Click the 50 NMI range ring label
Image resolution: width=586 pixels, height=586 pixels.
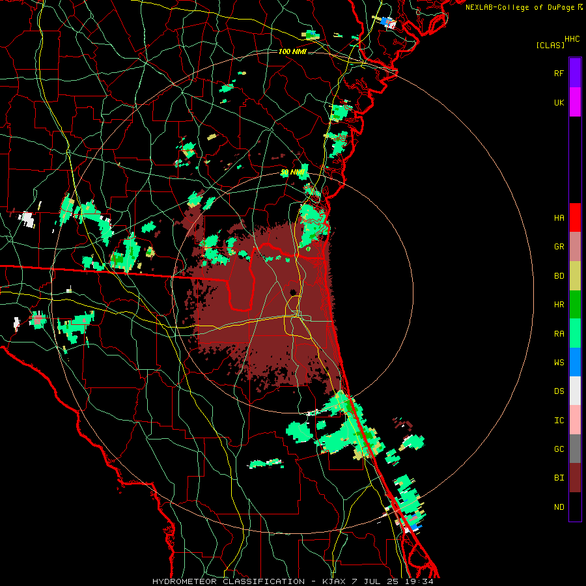[x=294, y=173]
